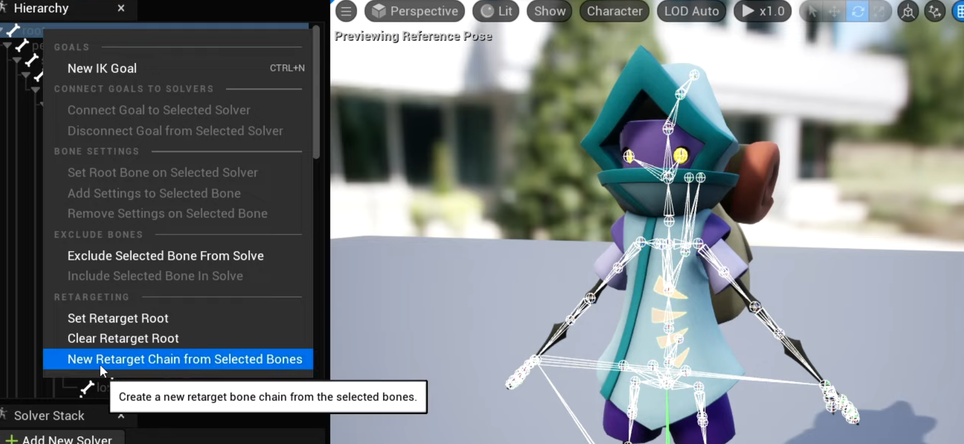Viewport: 964px width, 444px height.
Task: Open the Character options dropdown
Action: click(615, 11)
